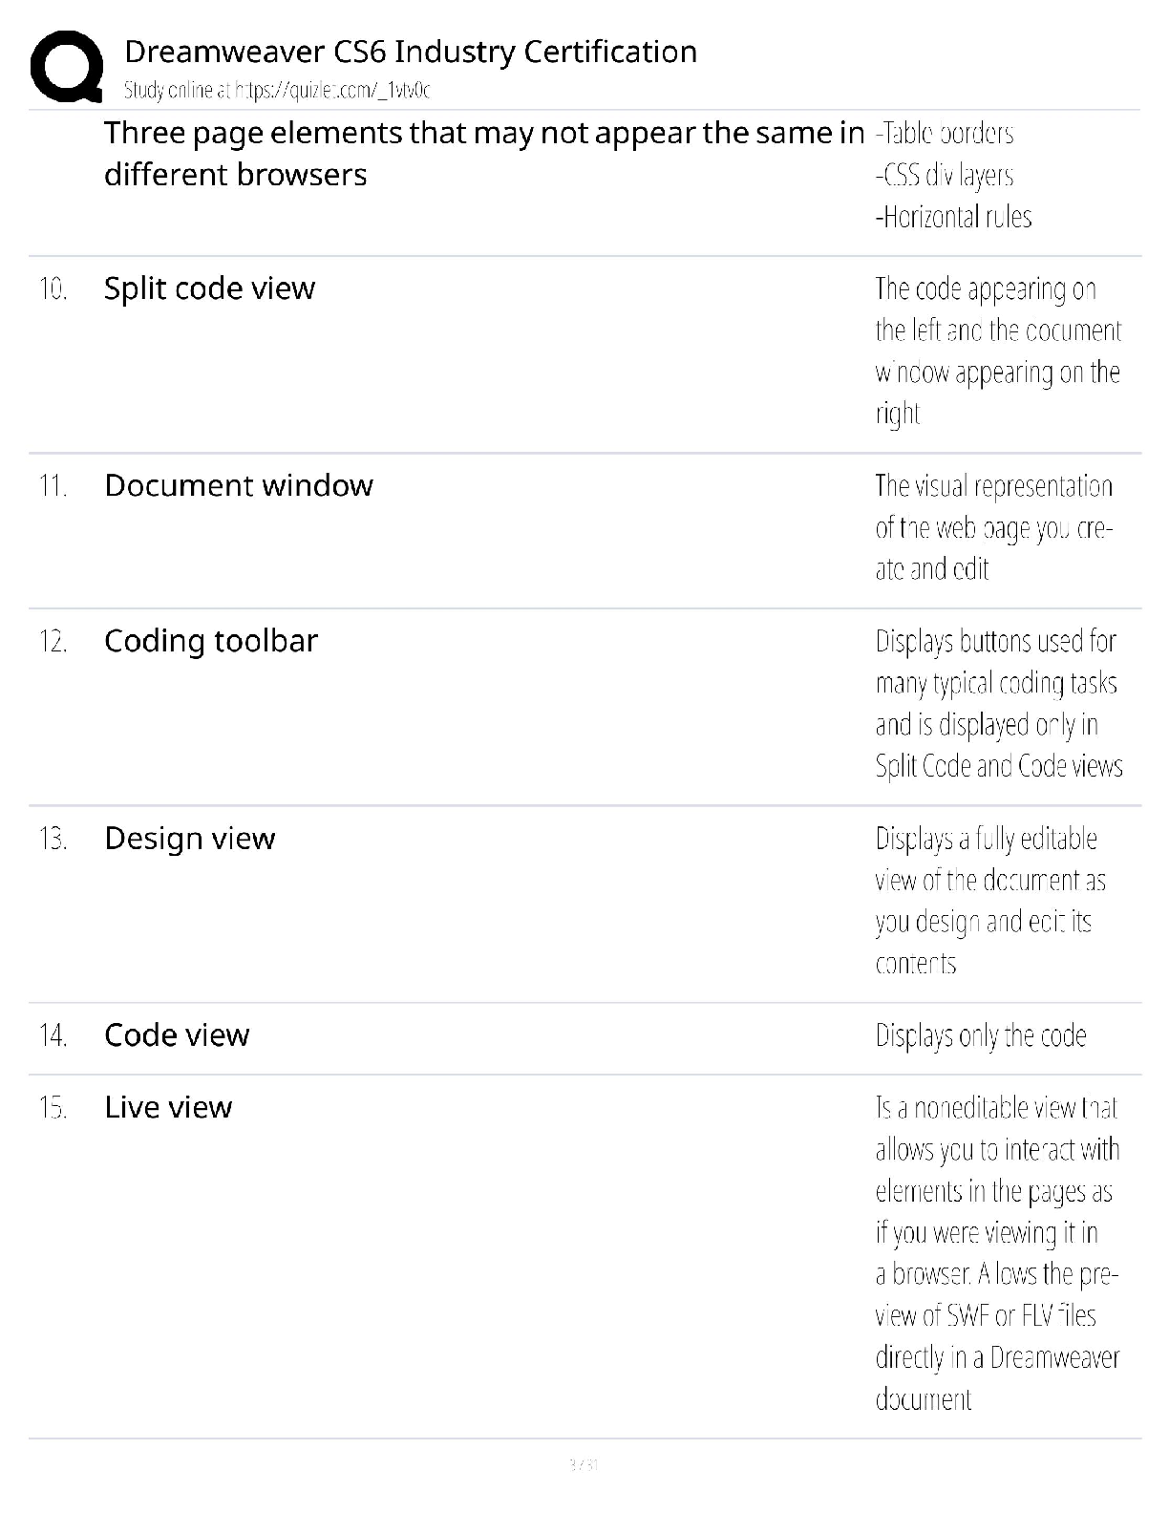Click the item number 10 label

(53, 289)
